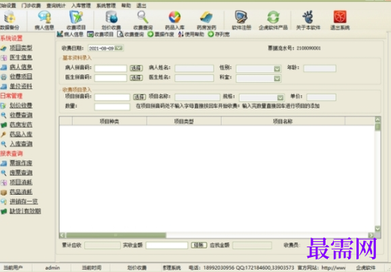Expand the 规格 dropdown

280,97
